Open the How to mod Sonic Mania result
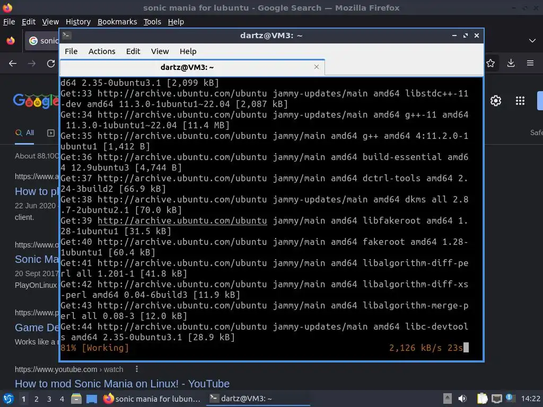Screen dimensions: 543x407 [122, 384]
